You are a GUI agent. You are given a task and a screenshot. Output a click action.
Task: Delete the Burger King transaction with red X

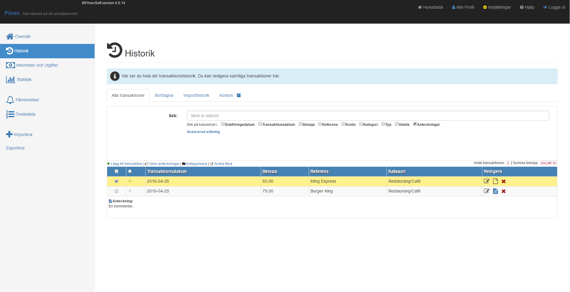pyautogui.click(x=504, y=191)
